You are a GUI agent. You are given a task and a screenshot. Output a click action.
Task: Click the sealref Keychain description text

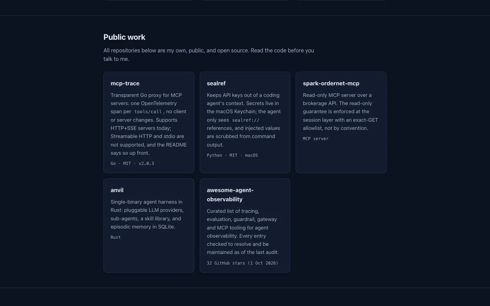245,120
